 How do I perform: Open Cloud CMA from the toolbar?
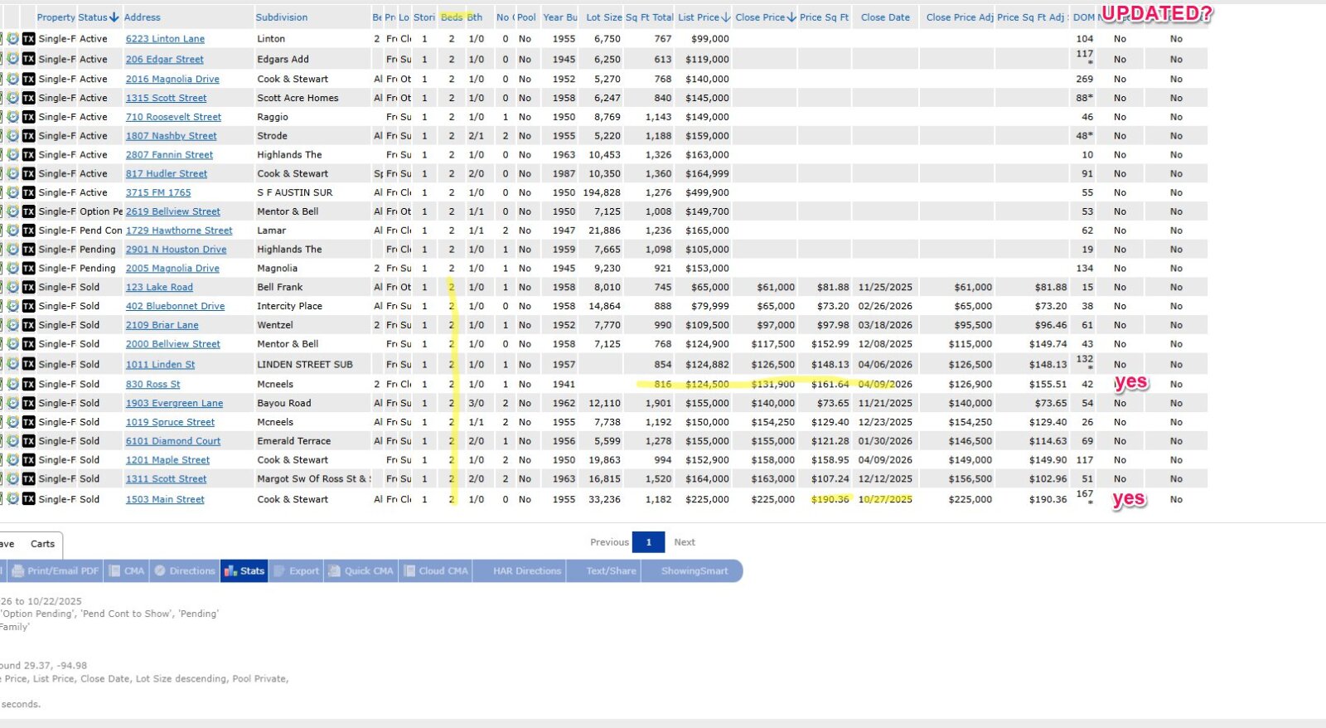pos(436,571)
